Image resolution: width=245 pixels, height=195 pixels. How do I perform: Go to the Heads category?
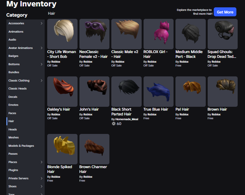click(x=12, y=129)
